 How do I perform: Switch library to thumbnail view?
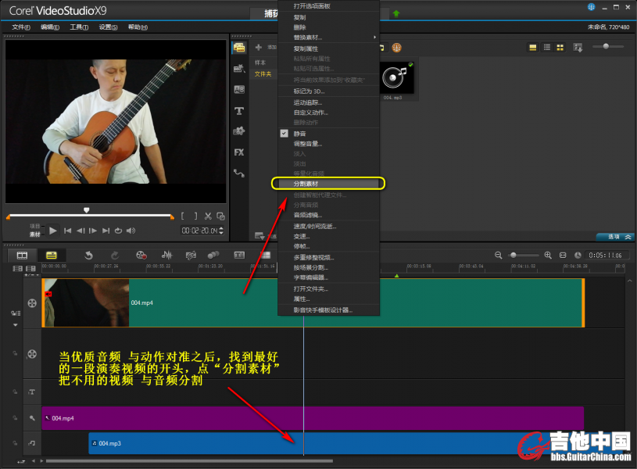tap(560, 48)
